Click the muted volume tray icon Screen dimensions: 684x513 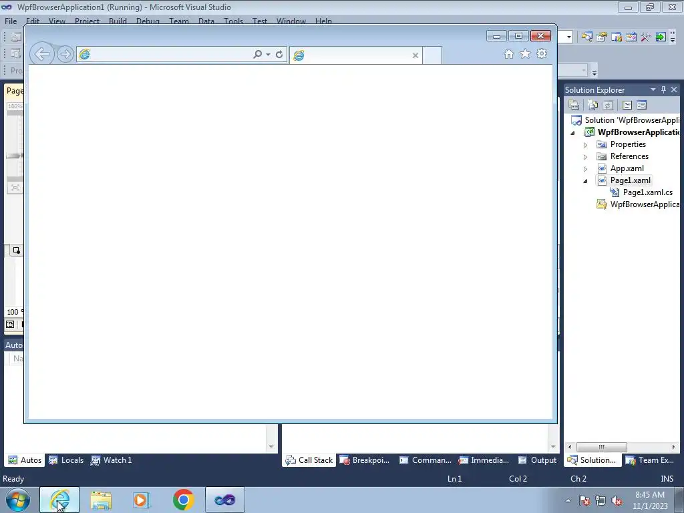click(x=617, y=500)
